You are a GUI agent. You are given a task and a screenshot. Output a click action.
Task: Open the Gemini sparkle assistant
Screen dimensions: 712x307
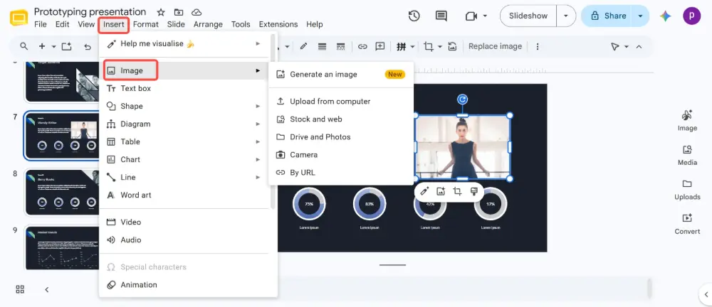point(665,16)
